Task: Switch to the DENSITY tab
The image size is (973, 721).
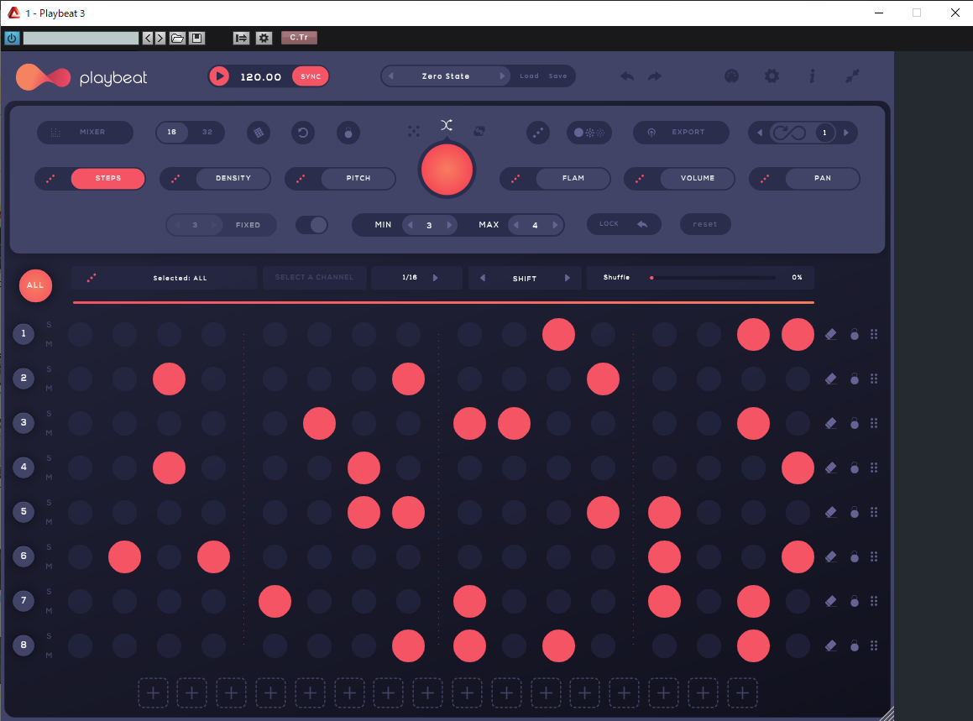Action: (x=233, y=179)
